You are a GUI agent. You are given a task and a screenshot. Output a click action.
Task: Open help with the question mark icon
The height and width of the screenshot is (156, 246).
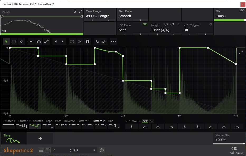(x=102, y=150)
